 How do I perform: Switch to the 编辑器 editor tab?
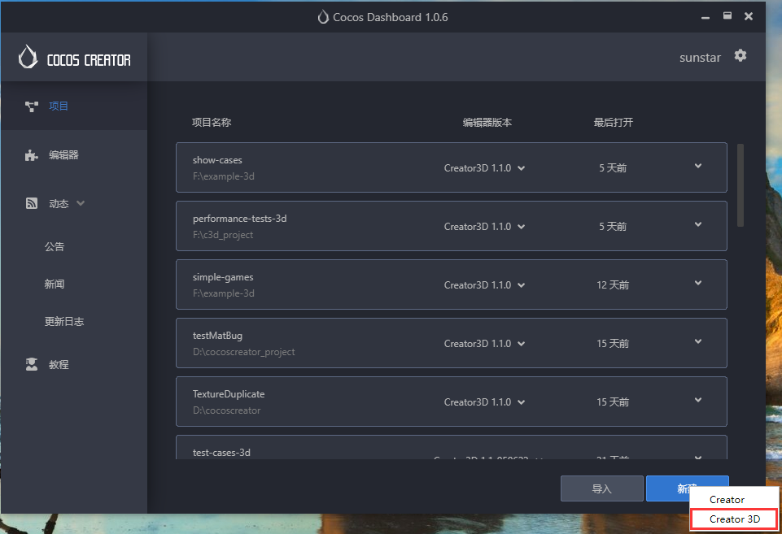[x=74, y=155]
